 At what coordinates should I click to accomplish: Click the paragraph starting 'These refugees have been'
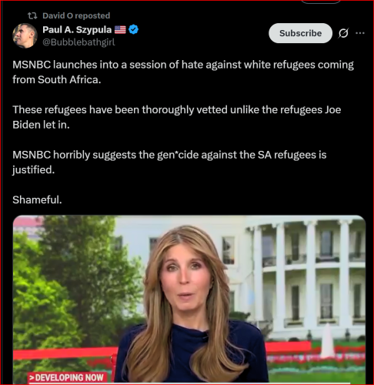pos(177,117)
